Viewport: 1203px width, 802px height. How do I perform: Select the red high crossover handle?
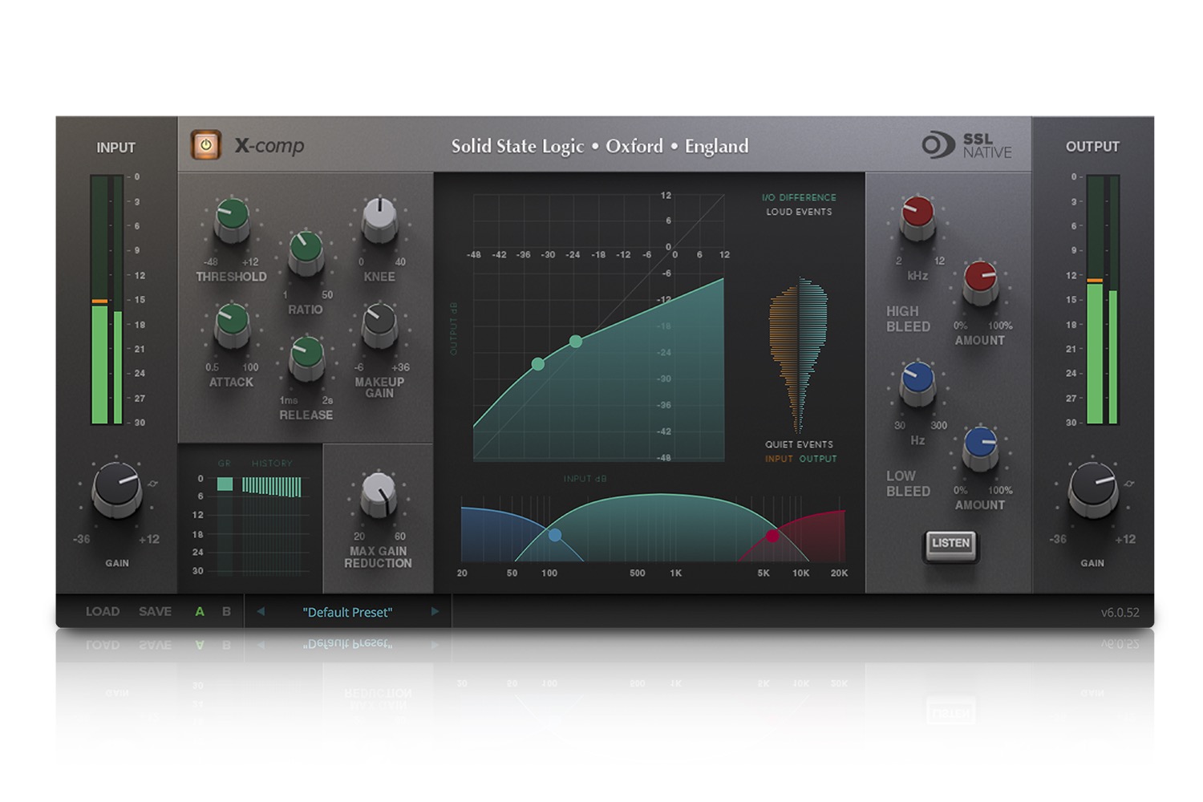pyautogui.click(x=772, y=536)
